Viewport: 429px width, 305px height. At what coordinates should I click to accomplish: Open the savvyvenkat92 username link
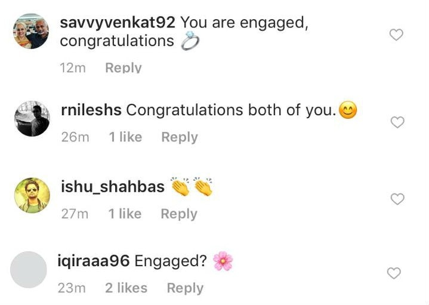tap(118, 23)
